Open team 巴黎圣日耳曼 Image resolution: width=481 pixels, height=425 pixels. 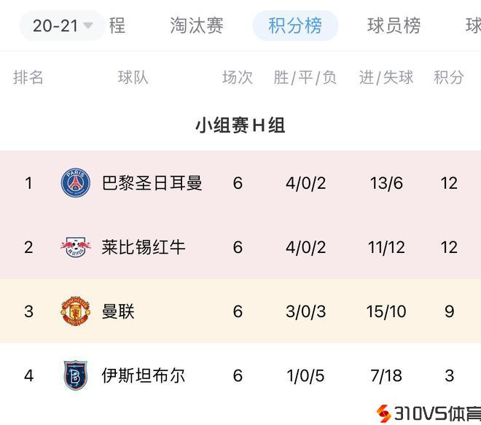coord(152,183)
